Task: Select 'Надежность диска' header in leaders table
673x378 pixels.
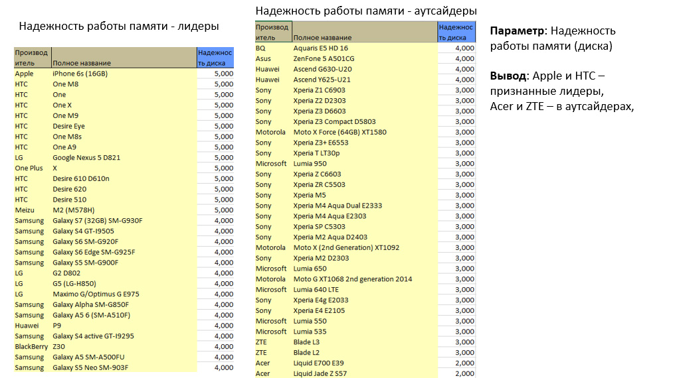Action: click(x=215, y=58)
